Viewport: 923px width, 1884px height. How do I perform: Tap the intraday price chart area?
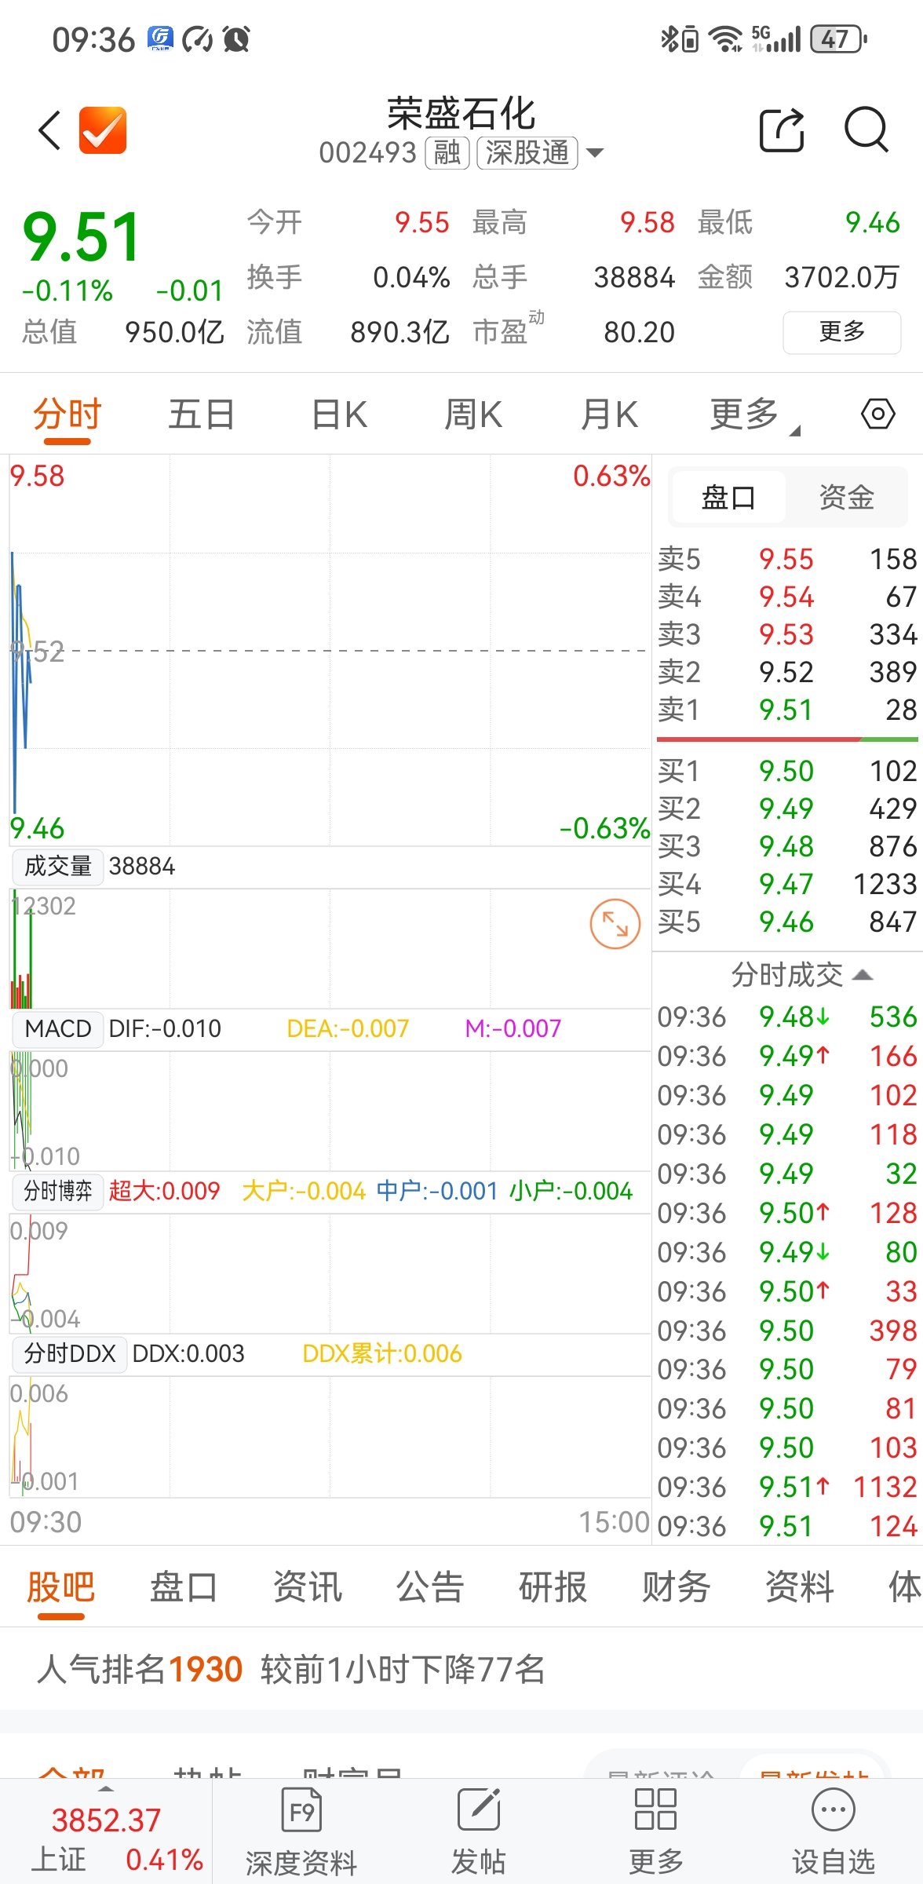point(330,650)
